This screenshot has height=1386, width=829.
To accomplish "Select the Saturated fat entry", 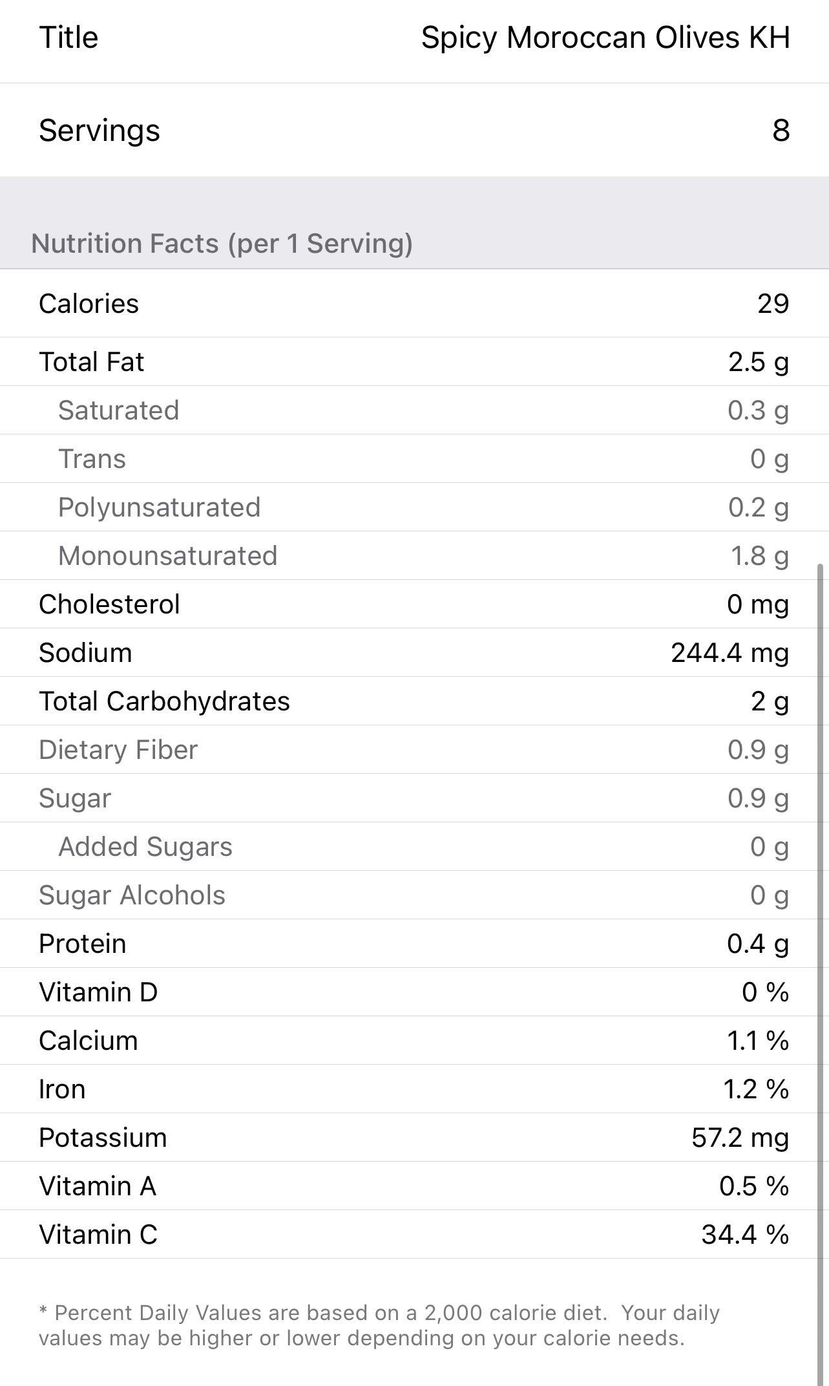I will tap(414, 410).
